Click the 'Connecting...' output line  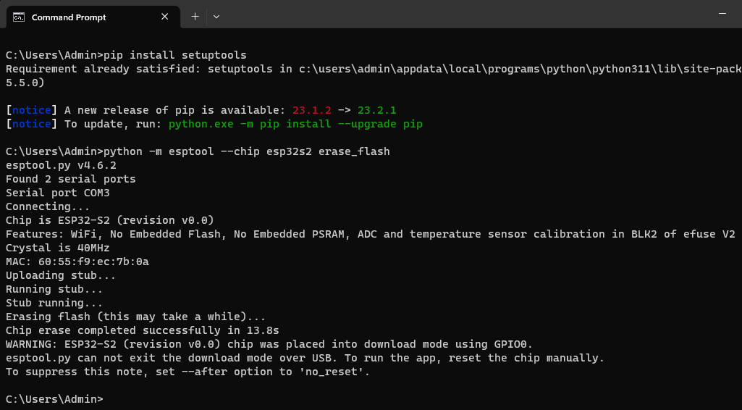(48, 206)
